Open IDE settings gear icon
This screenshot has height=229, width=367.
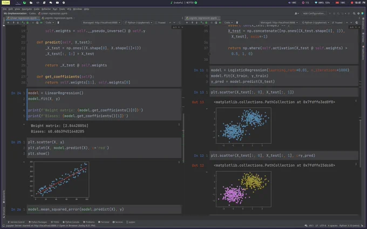(358, 13)
